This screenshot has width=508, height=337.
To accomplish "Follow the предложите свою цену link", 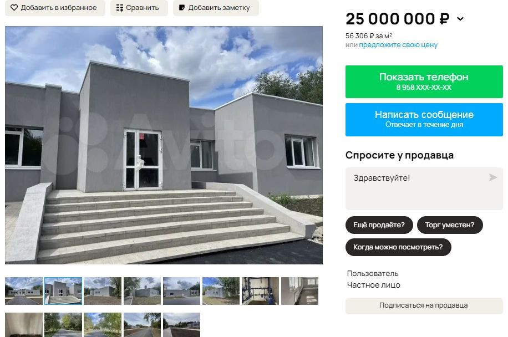I will pos(398,45).
